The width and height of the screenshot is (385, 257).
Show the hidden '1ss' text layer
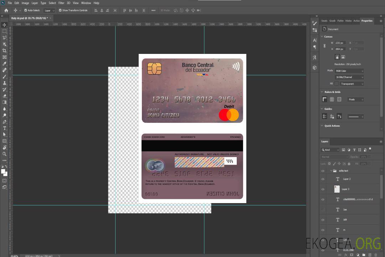[323, 210]
